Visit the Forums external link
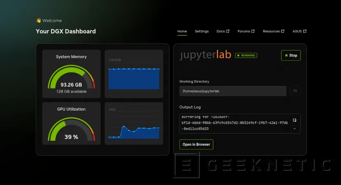 point(246,31)
